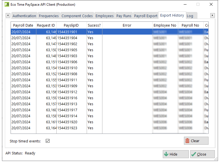Go to the Pay Runs tab
Screen dimensions: 220x163
pyautogui.click(x=124, y=16)
